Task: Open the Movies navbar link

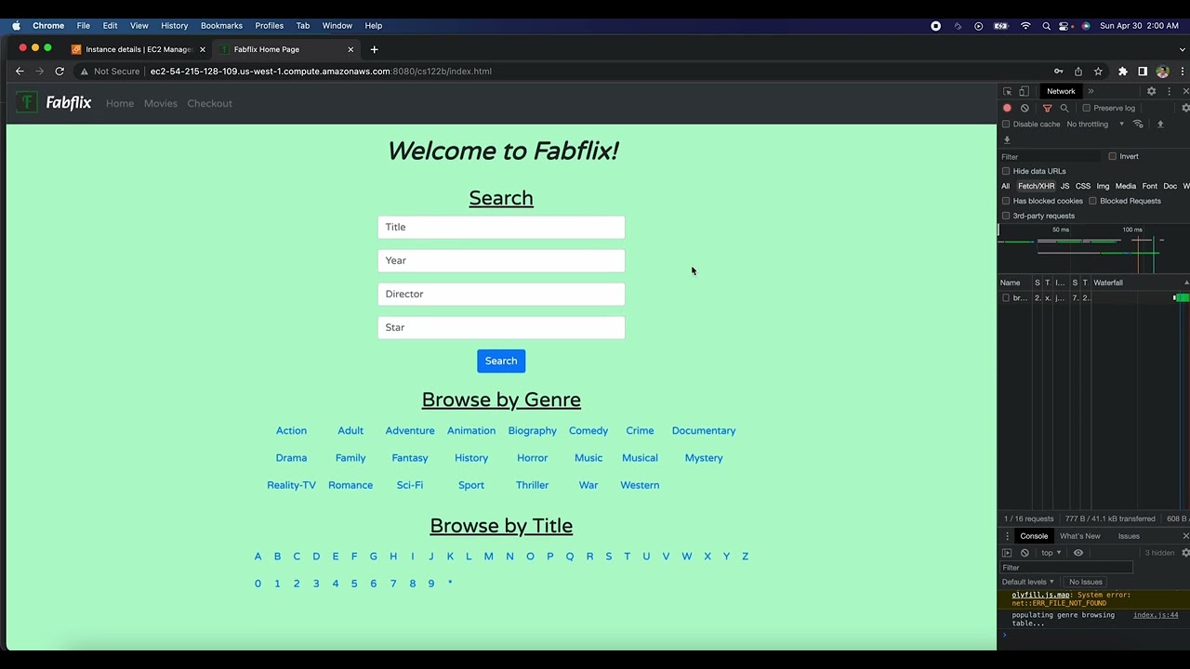Action: 160,103
